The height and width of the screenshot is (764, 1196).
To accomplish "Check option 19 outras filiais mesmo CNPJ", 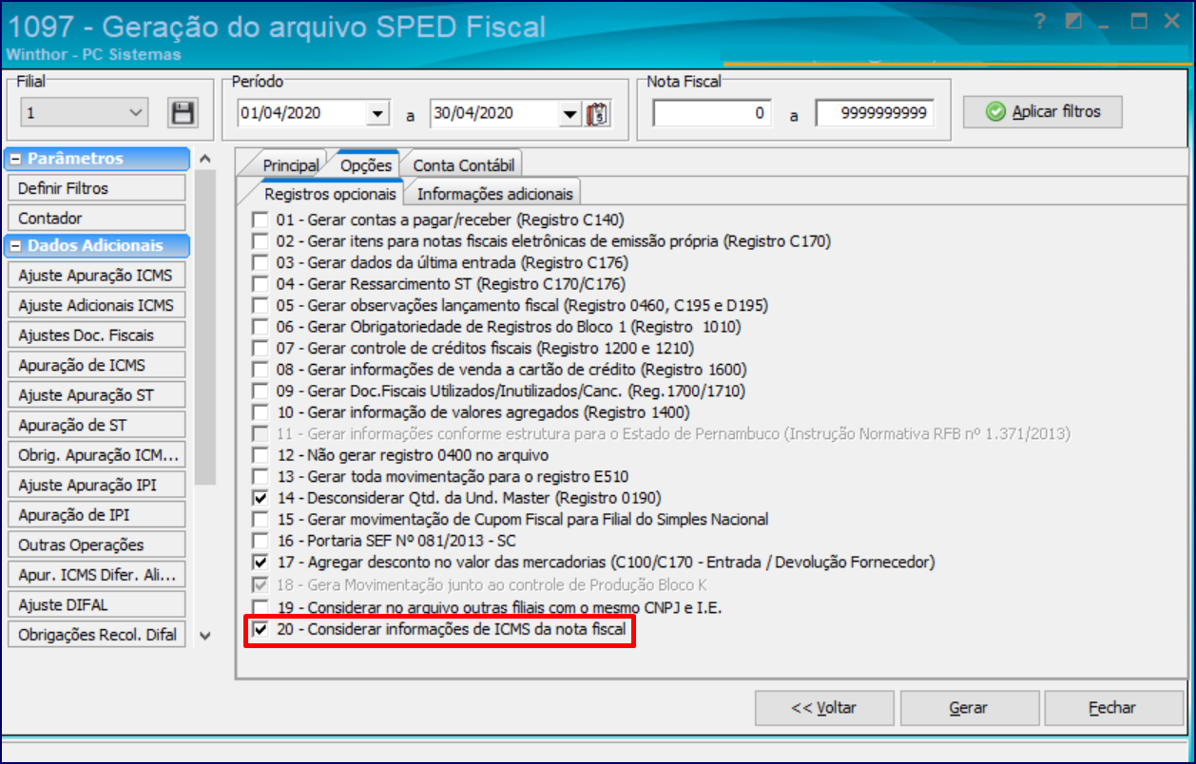I will [x=260, y=607].
